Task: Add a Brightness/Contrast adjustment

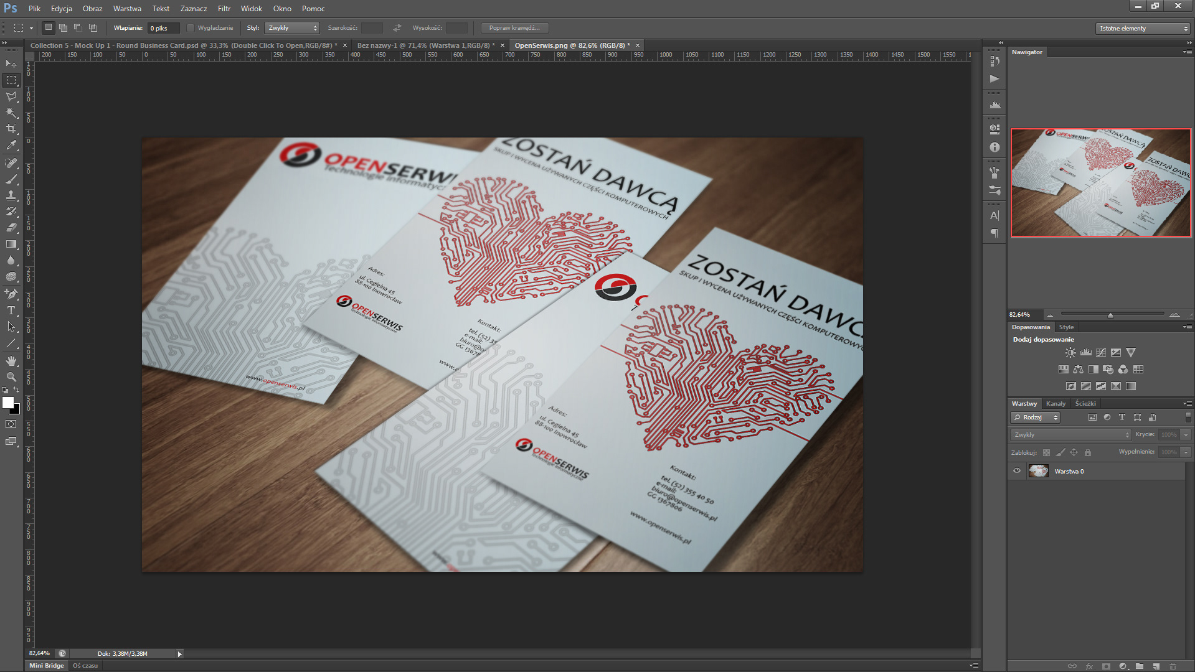Action: click(1070, 352)
